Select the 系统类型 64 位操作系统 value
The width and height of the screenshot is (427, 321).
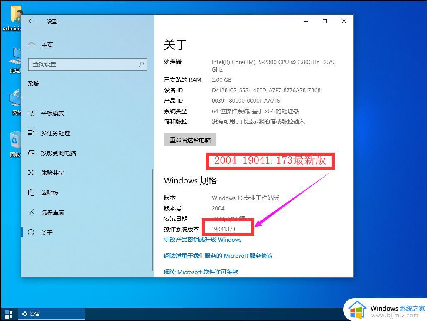(255, 111)
